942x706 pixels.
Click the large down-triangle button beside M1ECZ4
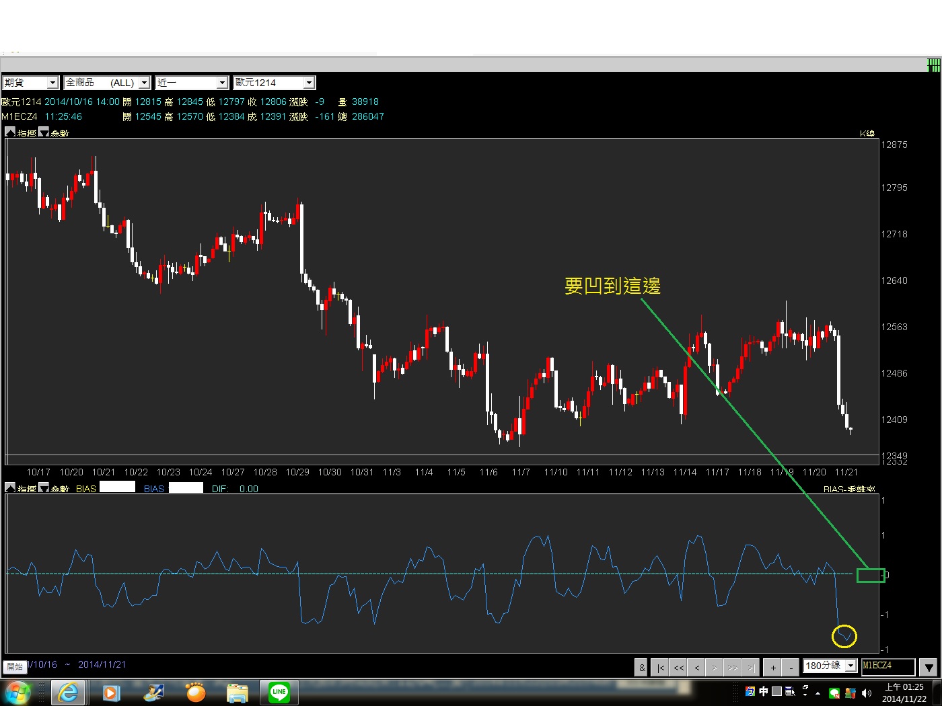929,667
